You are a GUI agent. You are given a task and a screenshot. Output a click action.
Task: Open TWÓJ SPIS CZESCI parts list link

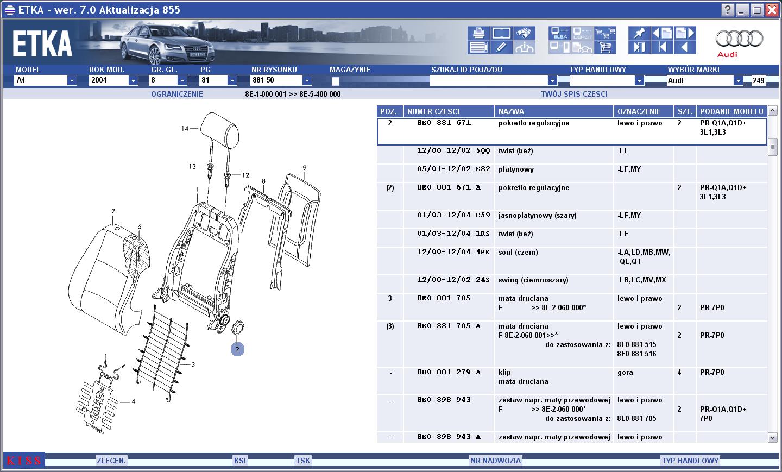click(x=574, y=94)
